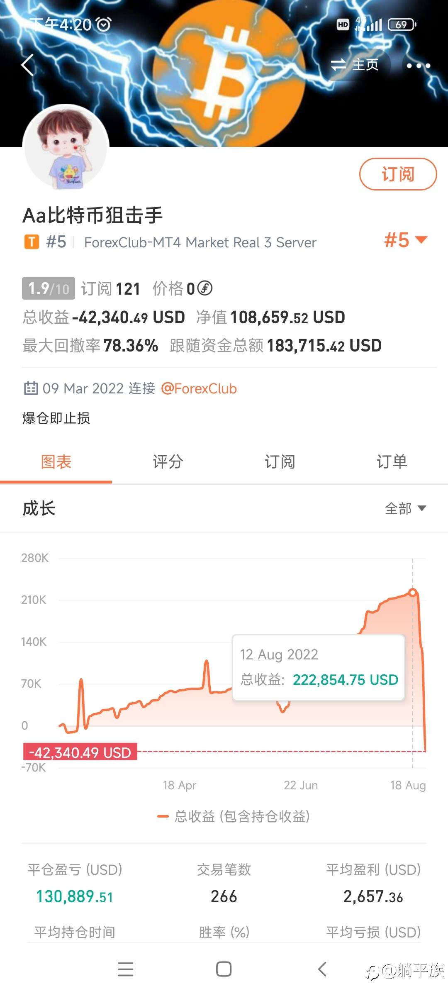This screenshot has width=448, height=996.
Task: Switch to the 订单 tab
Action: (392, 461)
